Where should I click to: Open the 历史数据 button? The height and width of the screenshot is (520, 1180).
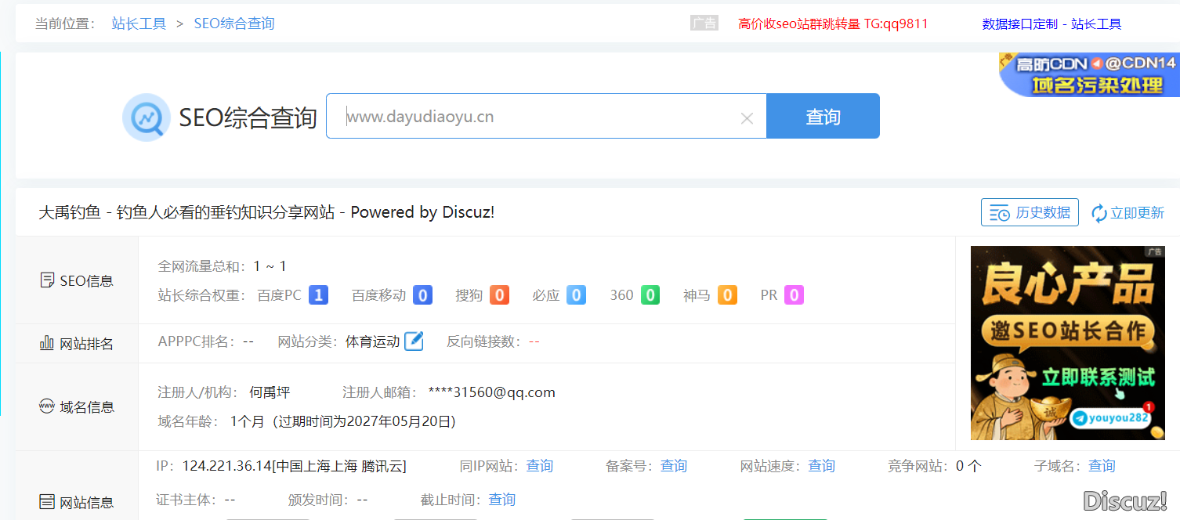pyautogui.click(x=1030, y=212)
